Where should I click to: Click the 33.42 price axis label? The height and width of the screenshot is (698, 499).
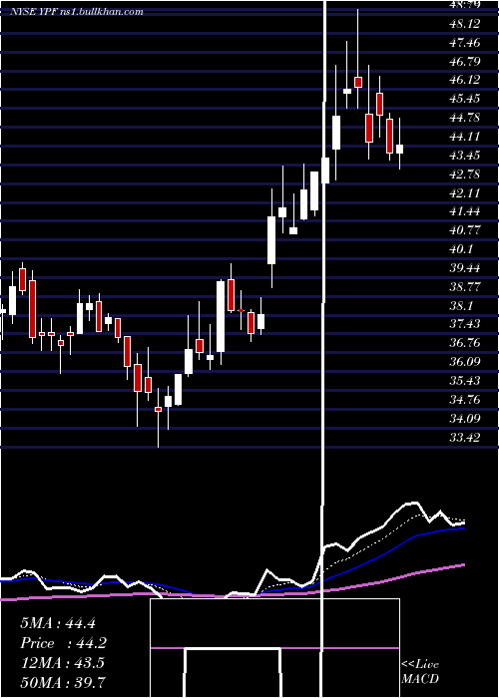(464, 438)
